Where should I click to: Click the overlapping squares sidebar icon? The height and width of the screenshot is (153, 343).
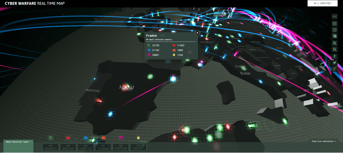(335, 36)
